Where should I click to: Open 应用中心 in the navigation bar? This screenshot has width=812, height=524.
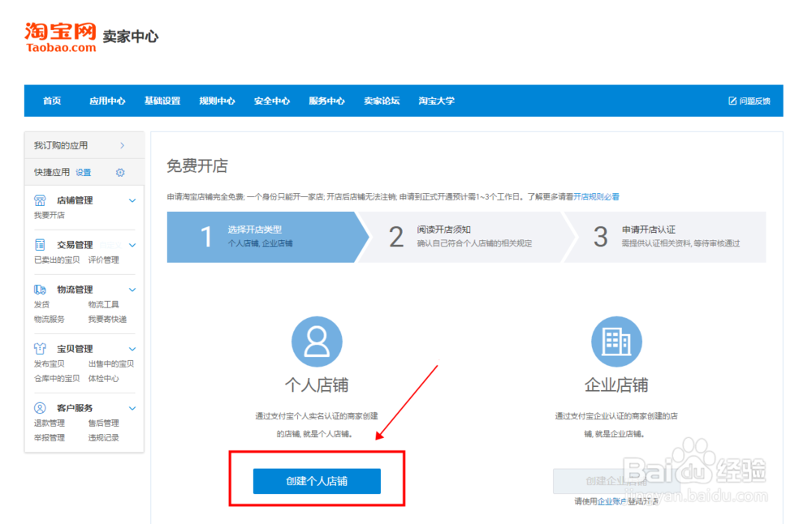click(106, 101)
